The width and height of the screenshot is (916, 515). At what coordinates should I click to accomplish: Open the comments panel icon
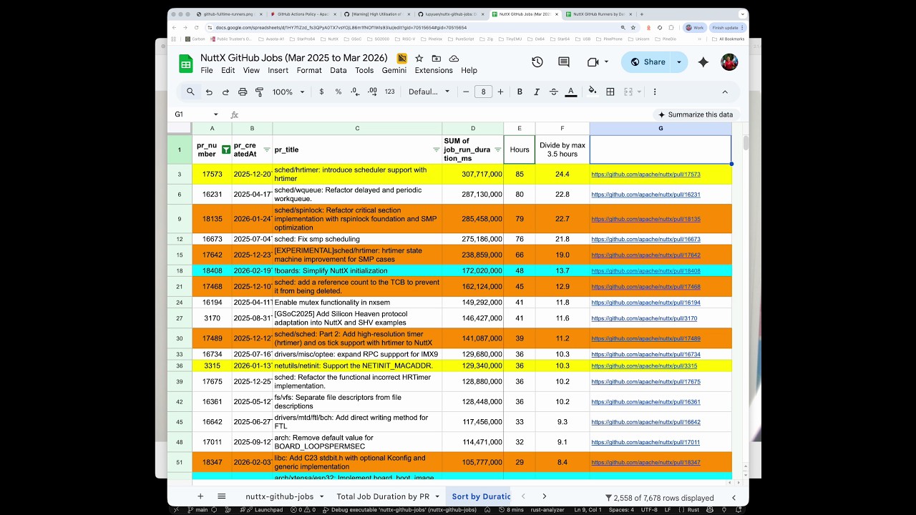(x=564, y=62)
